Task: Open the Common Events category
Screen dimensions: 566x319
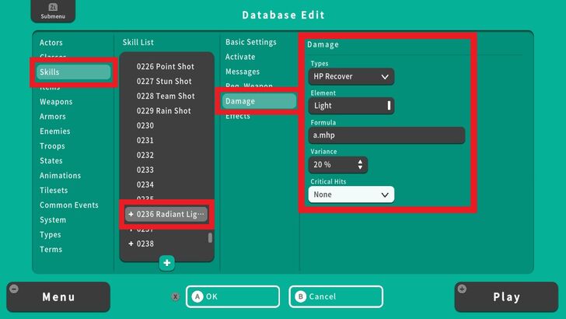Action: pos(69,205)
